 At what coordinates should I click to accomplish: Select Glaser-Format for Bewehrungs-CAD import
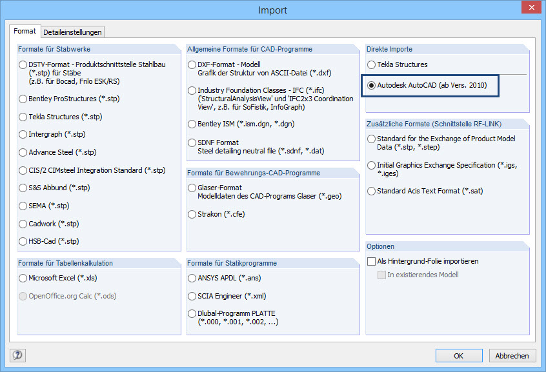point(192,188)
